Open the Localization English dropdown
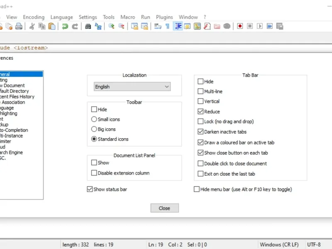Viewport: 332px width, 249px height. [132, 87]
